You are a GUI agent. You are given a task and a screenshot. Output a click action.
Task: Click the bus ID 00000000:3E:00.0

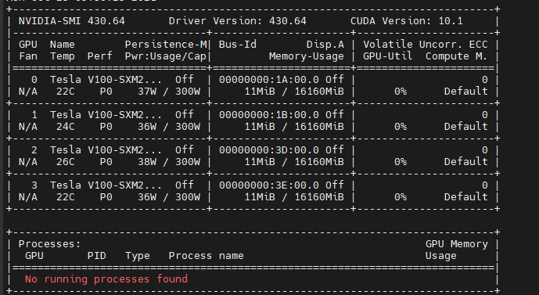[269, 185]
